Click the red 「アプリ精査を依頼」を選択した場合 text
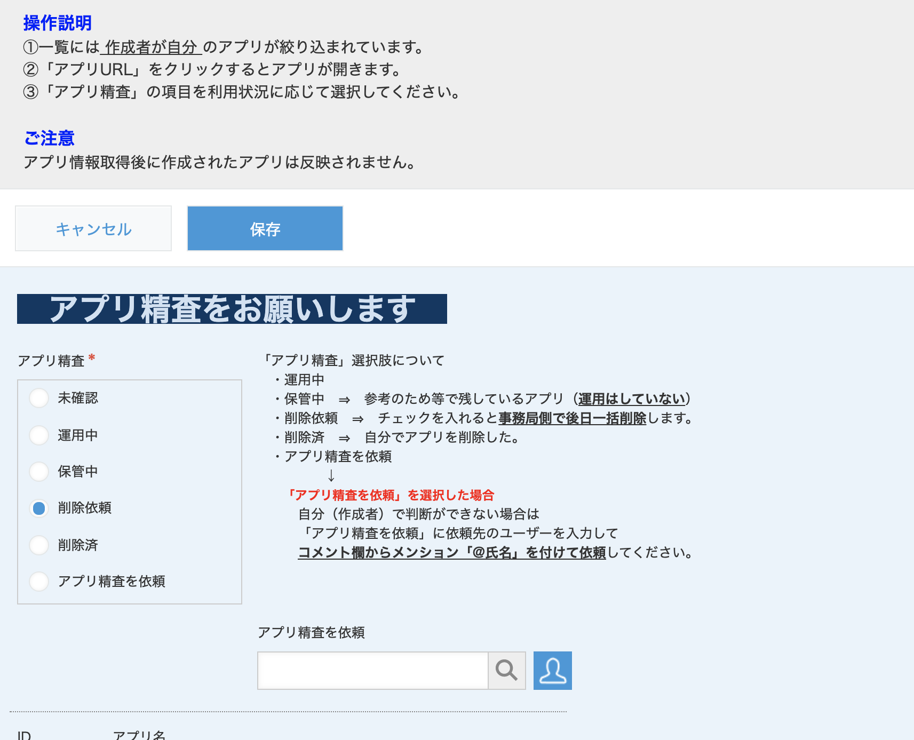The image size is (914, 740). click(x=391, y=495)
